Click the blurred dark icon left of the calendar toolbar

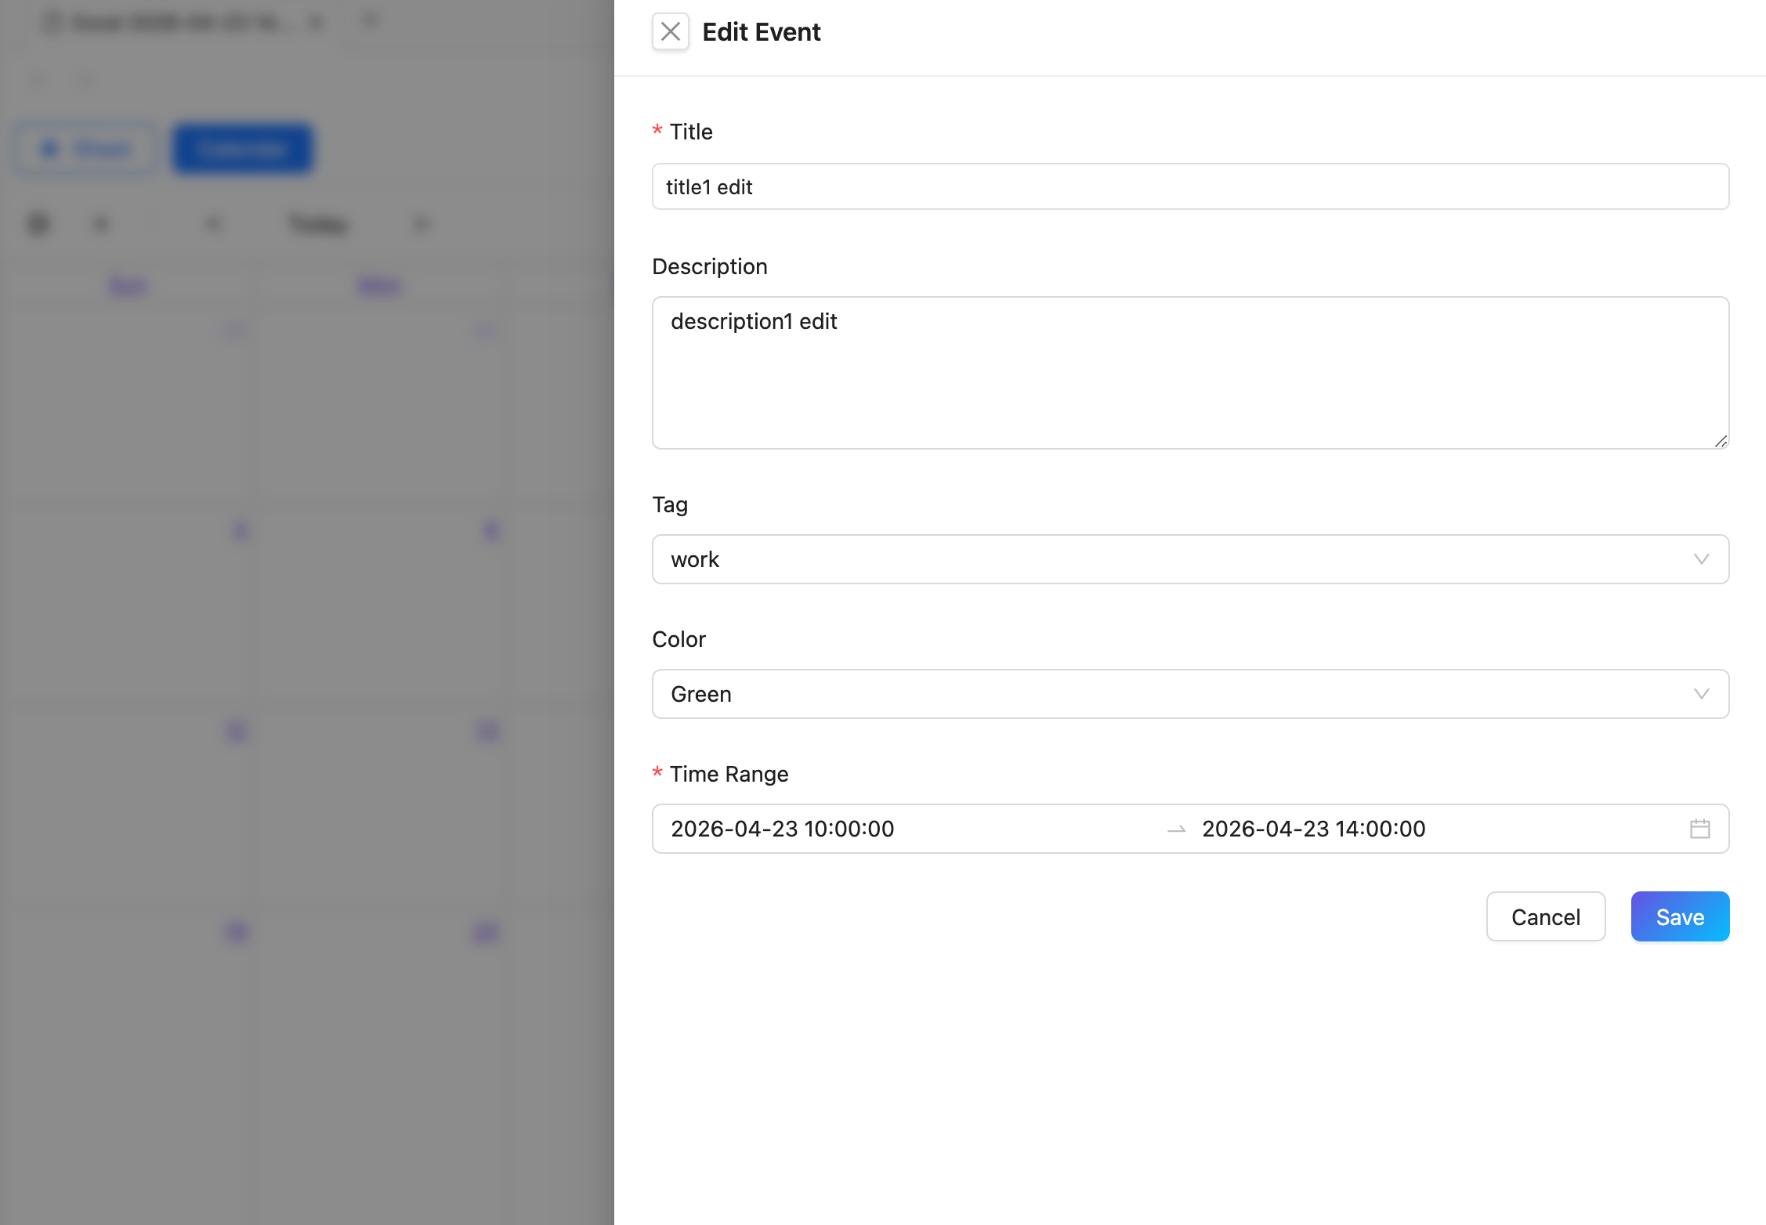click(x=38, y=225)
